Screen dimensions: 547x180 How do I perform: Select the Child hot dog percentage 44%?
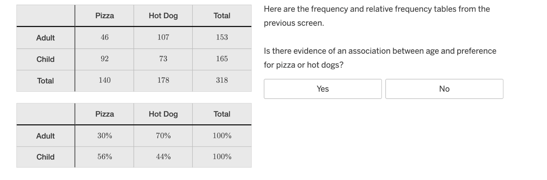click(163, 157)
